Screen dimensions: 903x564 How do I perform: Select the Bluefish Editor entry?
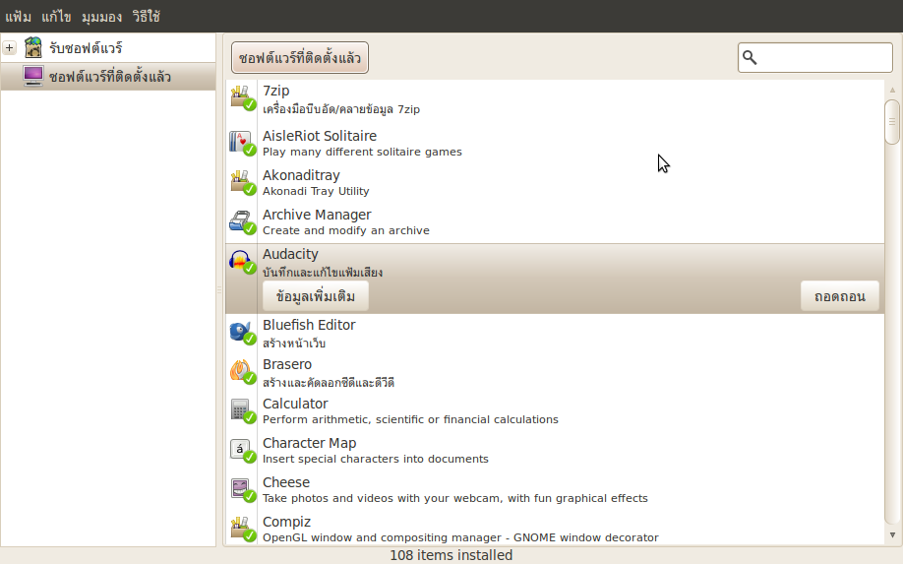[555, 333]
